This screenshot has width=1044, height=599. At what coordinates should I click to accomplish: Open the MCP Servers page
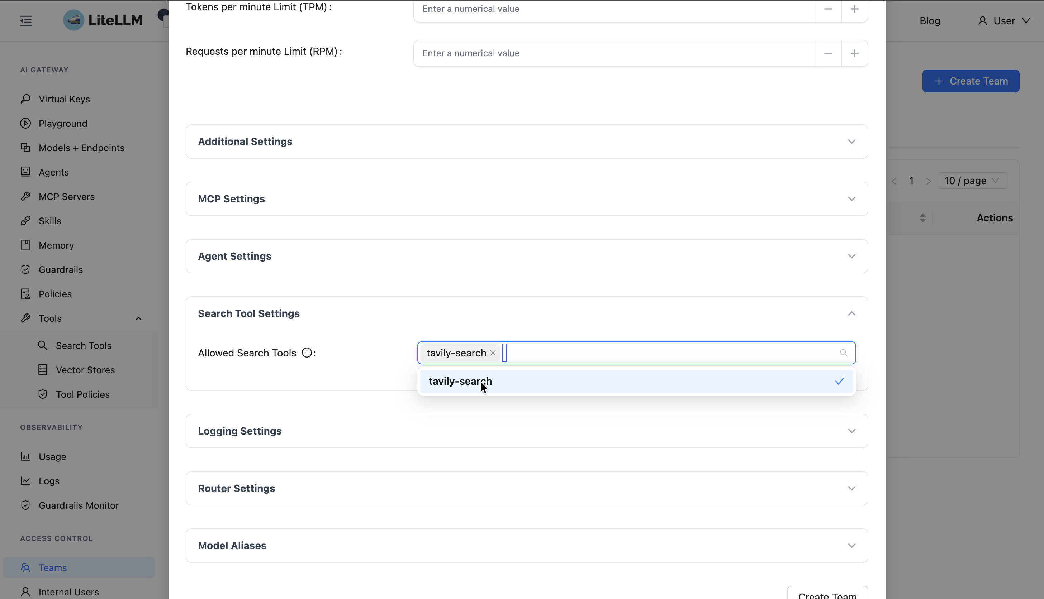[66, 197]
